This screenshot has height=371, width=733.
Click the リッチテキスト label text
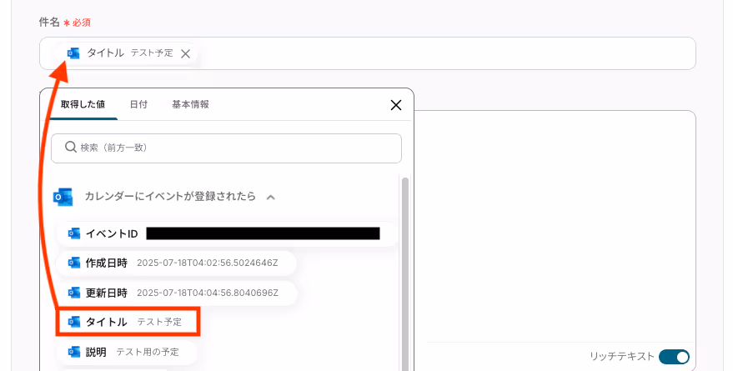(x=622, y=357)
